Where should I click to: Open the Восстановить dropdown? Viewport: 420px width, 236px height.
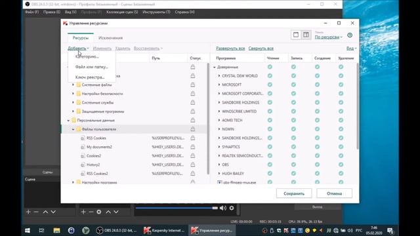coord(148,49)
